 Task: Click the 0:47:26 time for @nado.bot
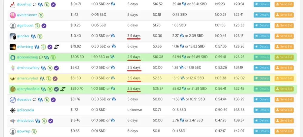click(220, 120)
